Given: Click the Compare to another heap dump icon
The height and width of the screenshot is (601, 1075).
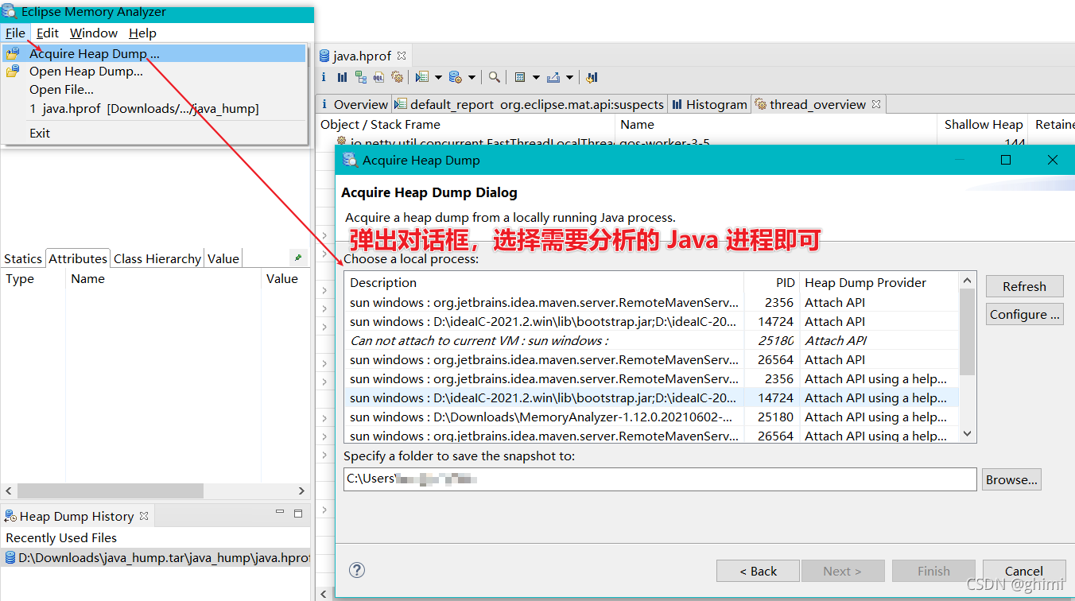Looking at the screenshot, I should [592, 77].
